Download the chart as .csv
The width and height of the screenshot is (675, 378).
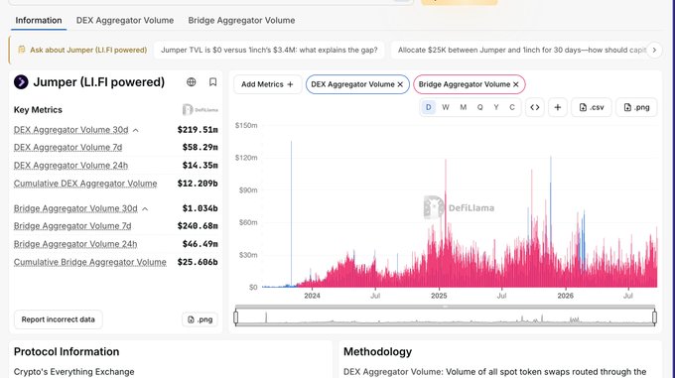592,107
